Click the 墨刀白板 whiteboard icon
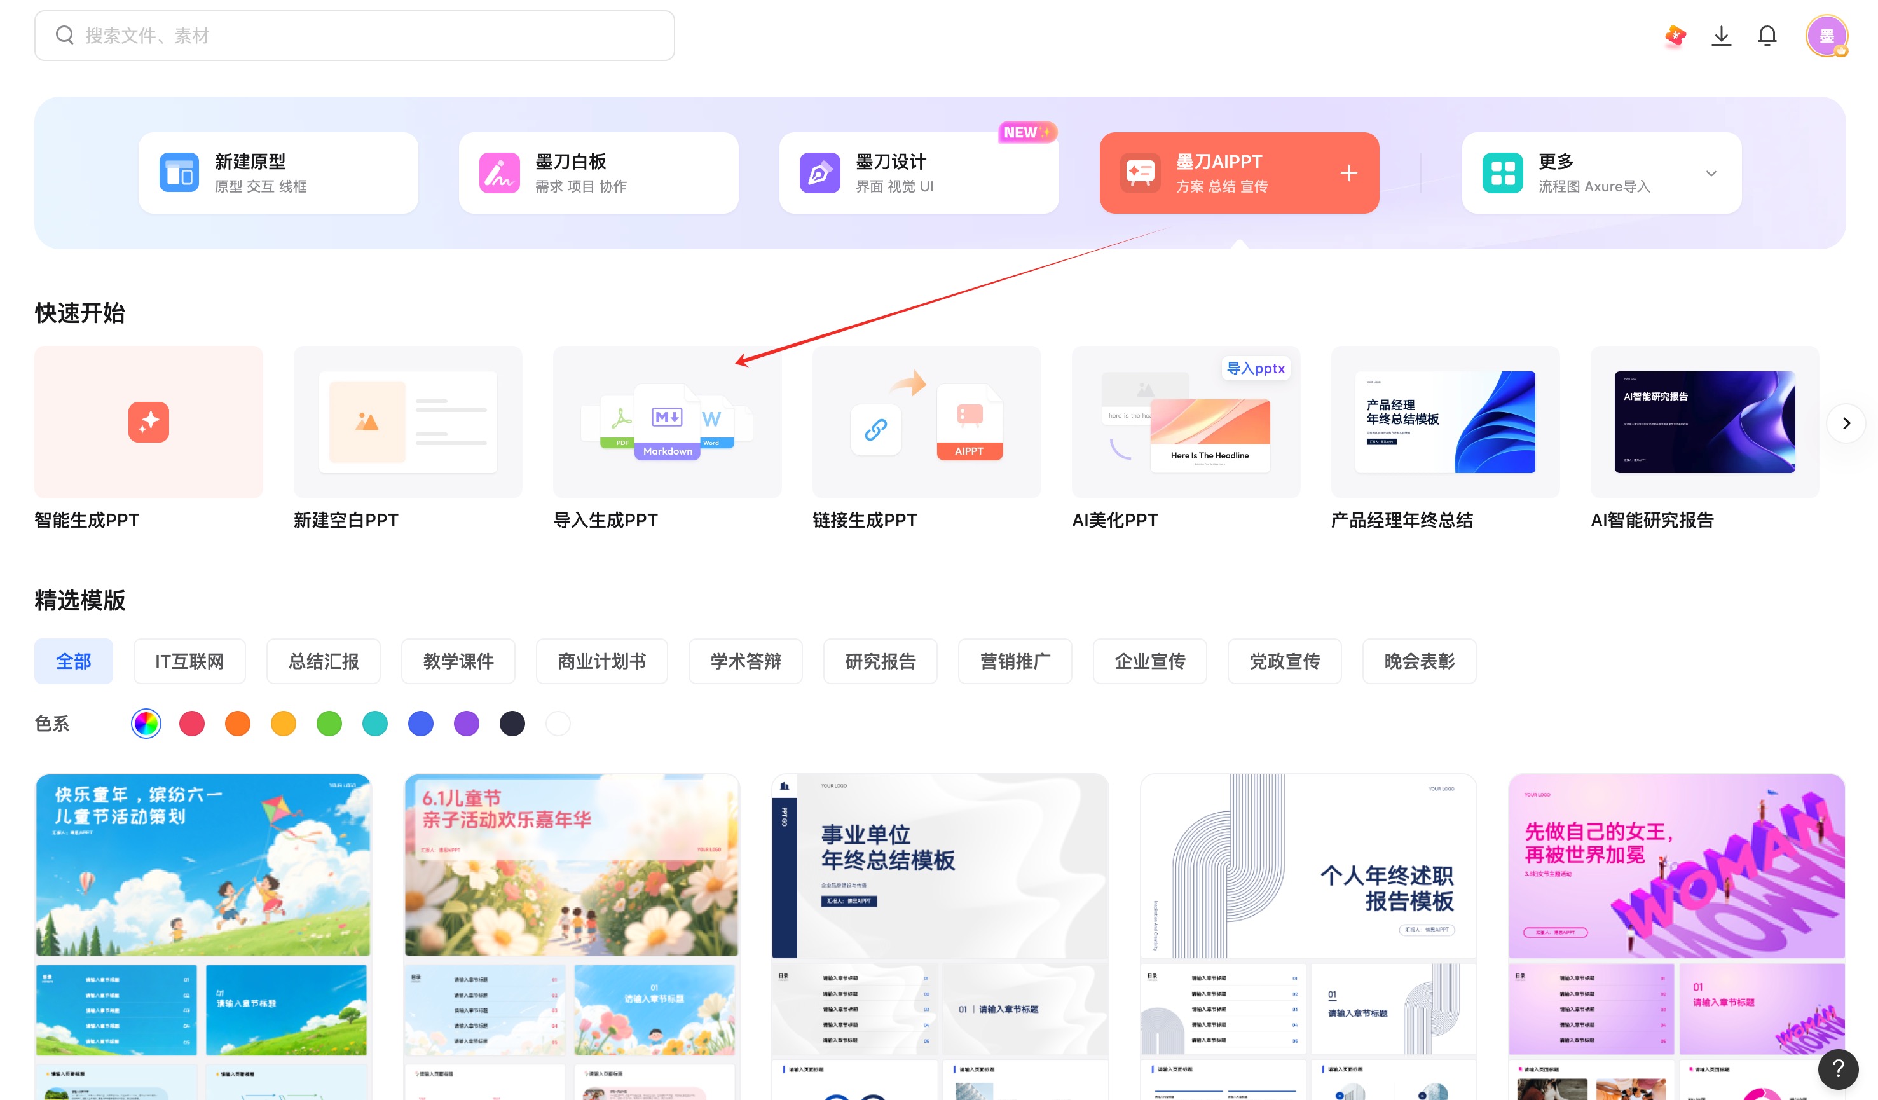 pyautogui.click(x=499, y=172)
